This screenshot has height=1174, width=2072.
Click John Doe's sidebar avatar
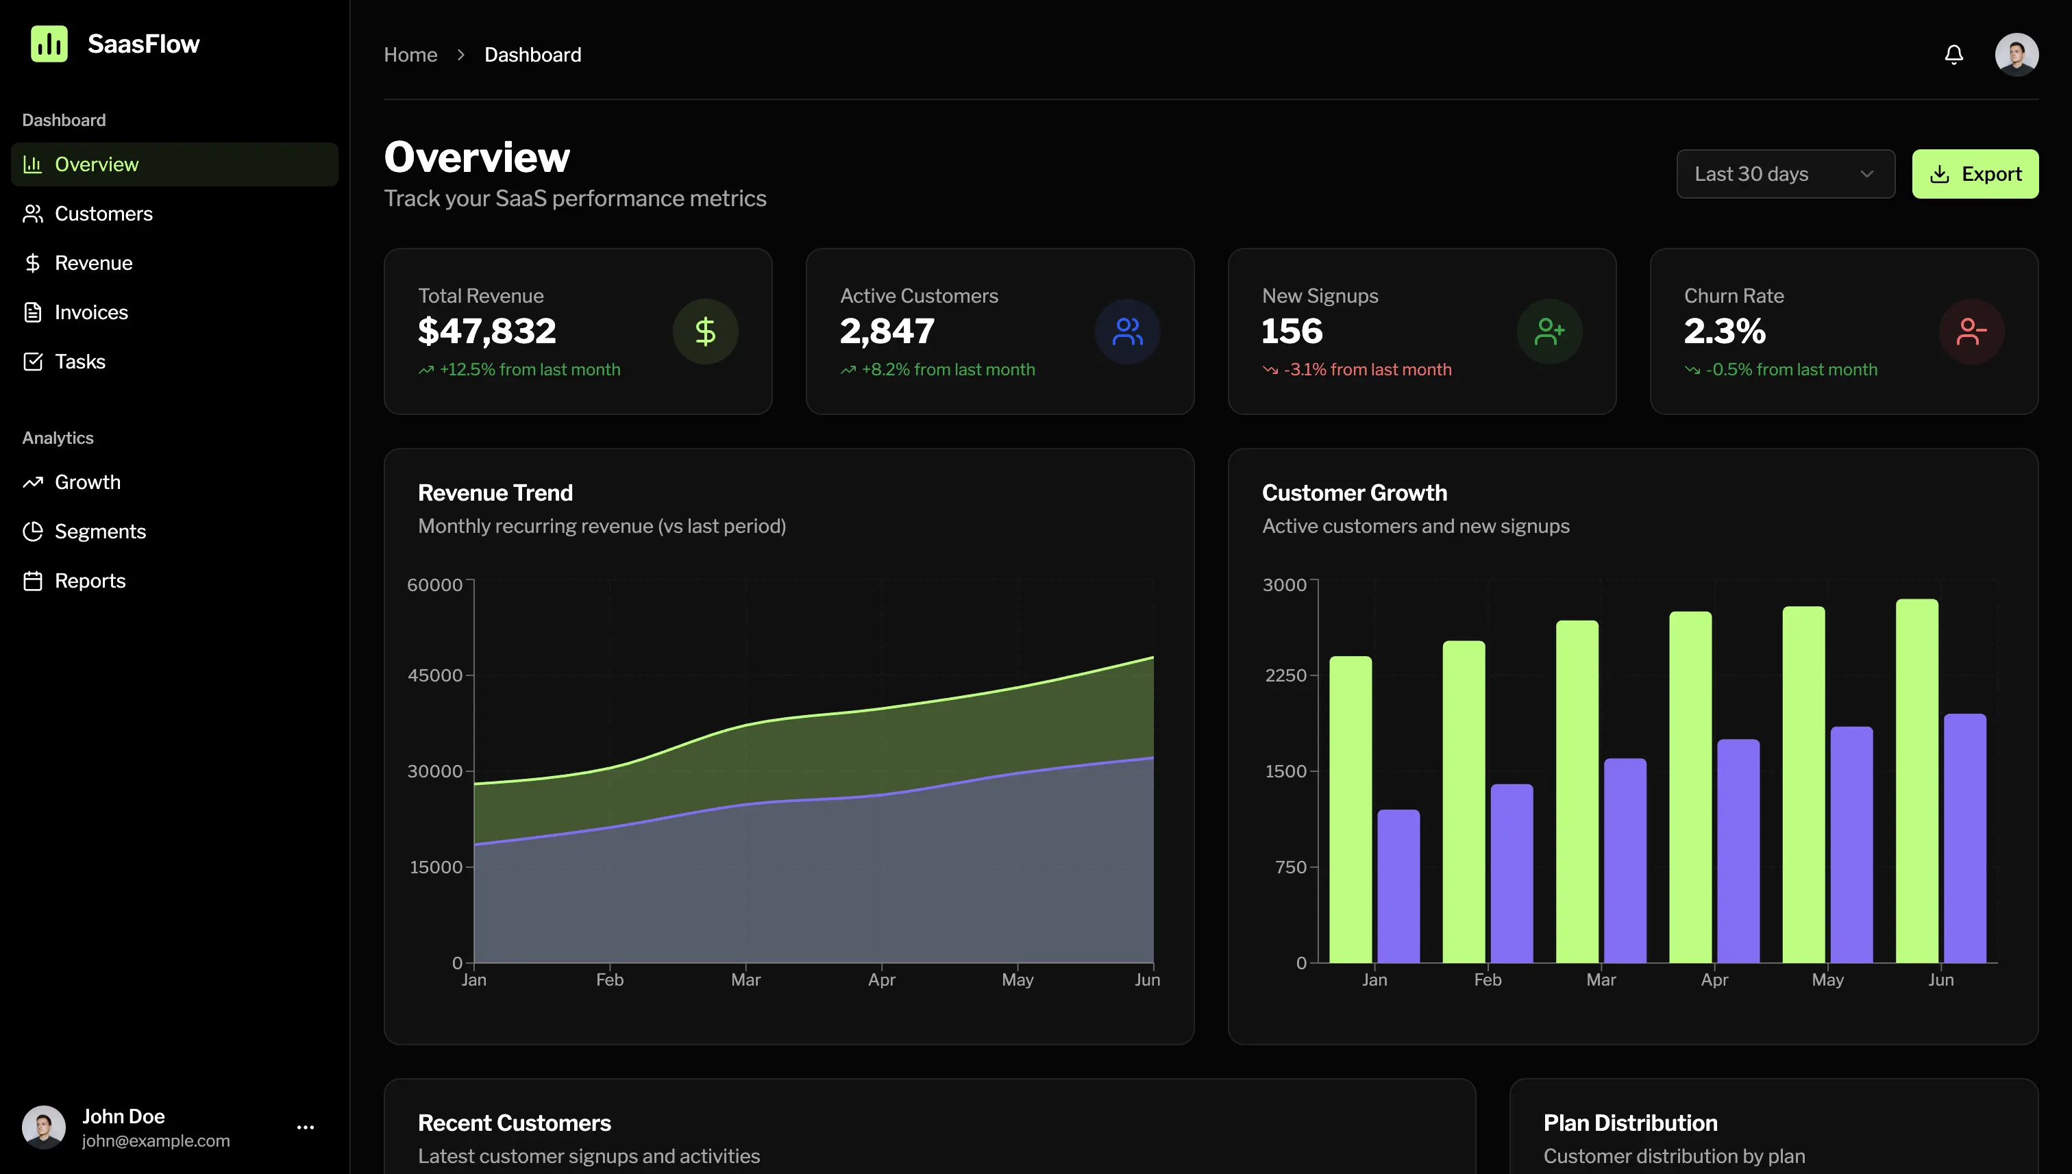click(44, 1127)
